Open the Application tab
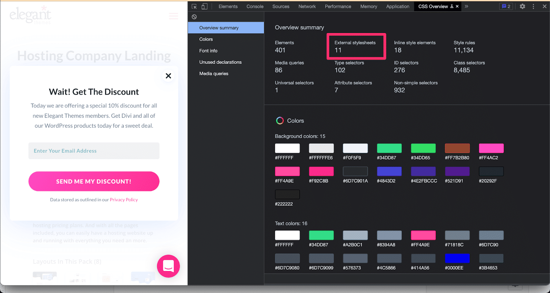The height and width of the screenshot is (293, 550). [398, 7]
